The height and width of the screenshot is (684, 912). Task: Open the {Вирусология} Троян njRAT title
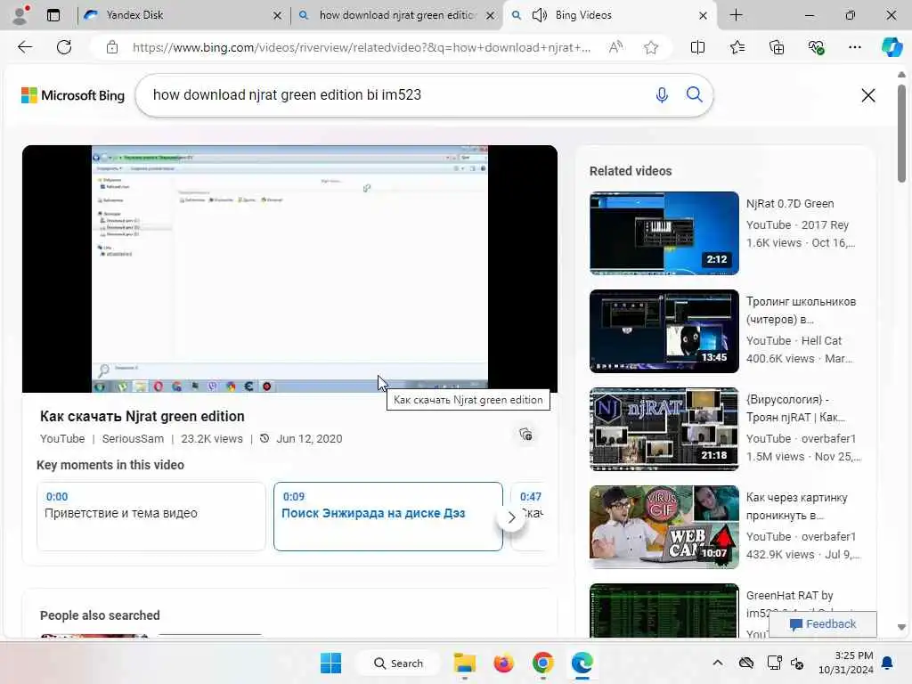[795, 408]
